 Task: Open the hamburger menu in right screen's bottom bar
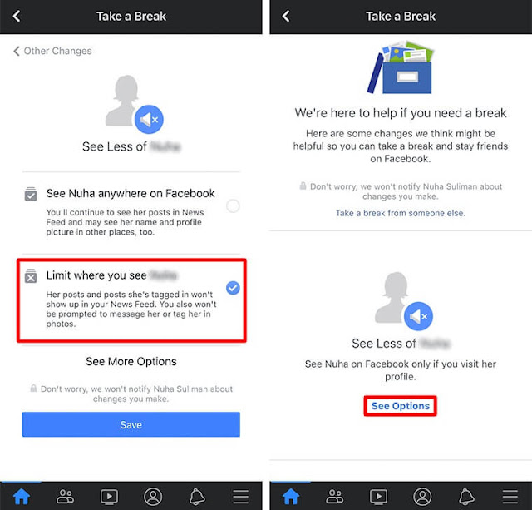[510, 497]
